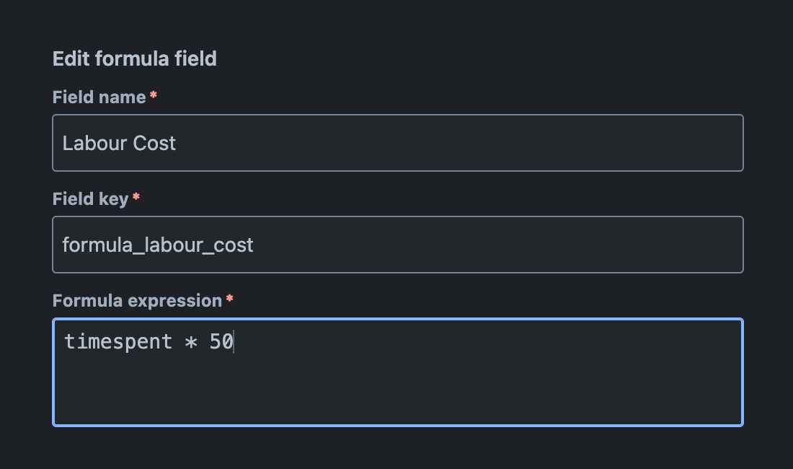This screenshot has height=469, width=793.
Task: Click the "Field key" label
Action: (x=90, y=198)
